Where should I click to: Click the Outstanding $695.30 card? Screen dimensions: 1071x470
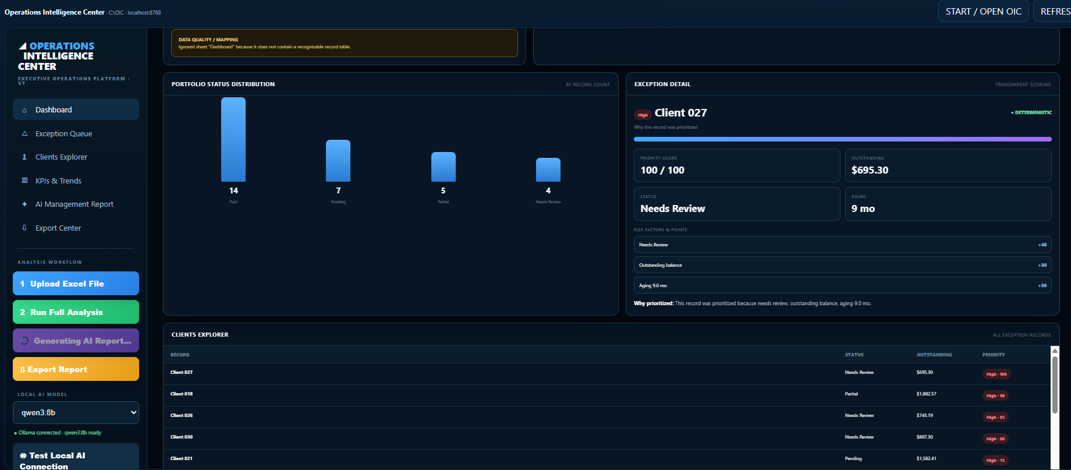coord(948,165)
